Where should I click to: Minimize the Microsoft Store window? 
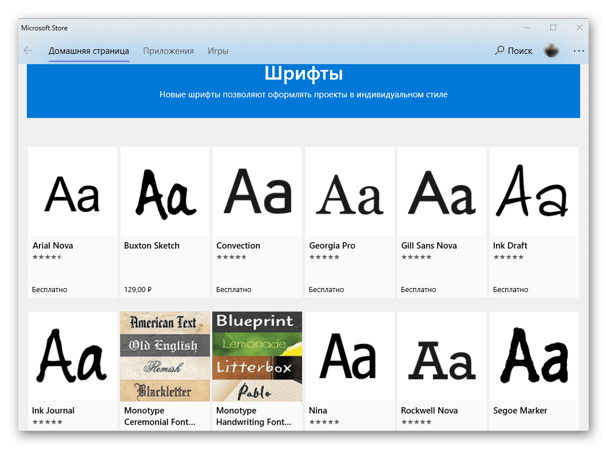(x=527, y=27)
